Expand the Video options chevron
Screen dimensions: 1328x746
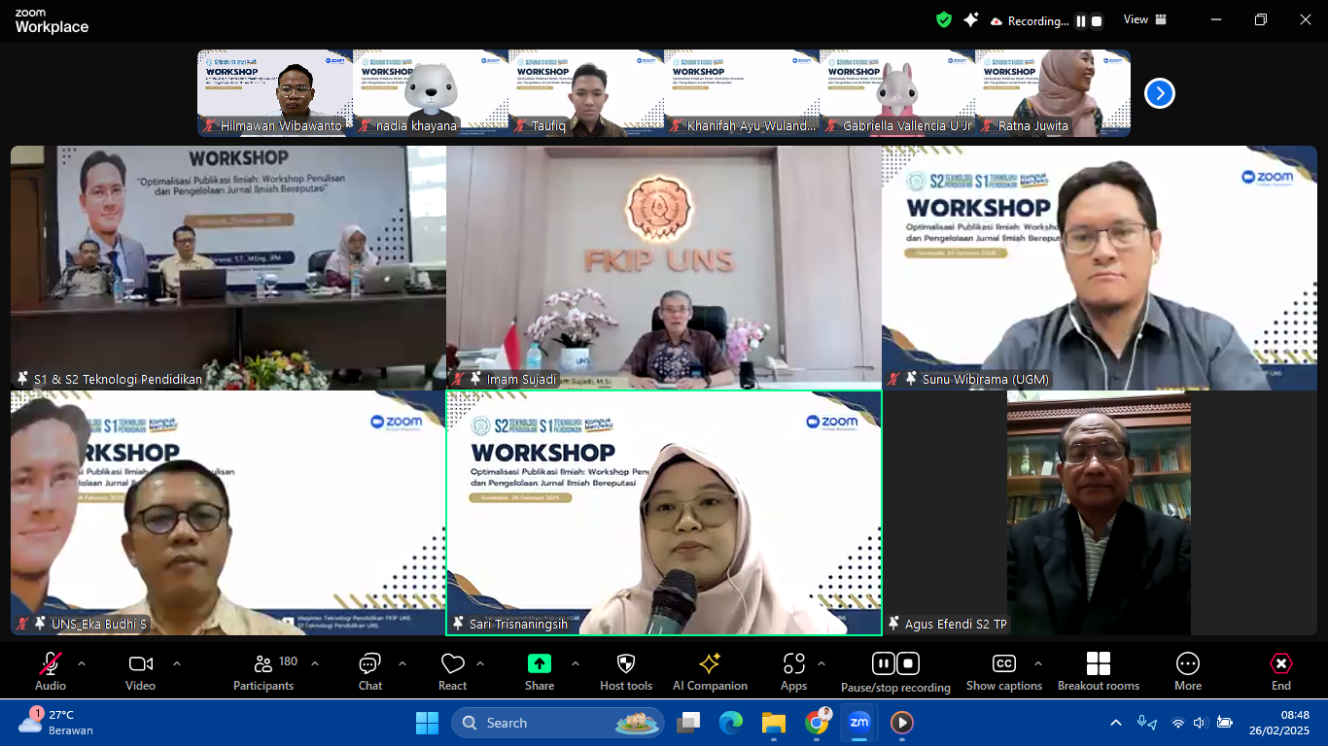point(176,664)
